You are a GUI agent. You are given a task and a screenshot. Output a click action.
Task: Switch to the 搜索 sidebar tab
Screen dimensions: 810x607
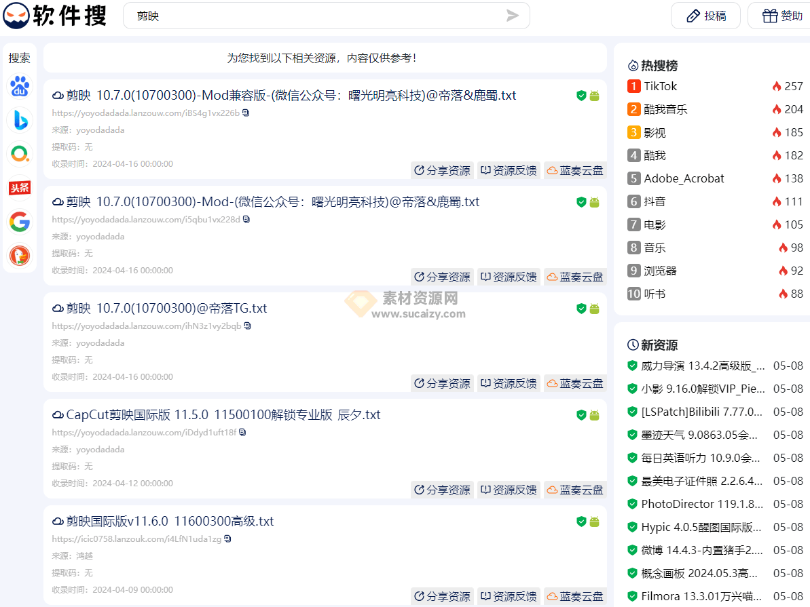tap(20, 58)
